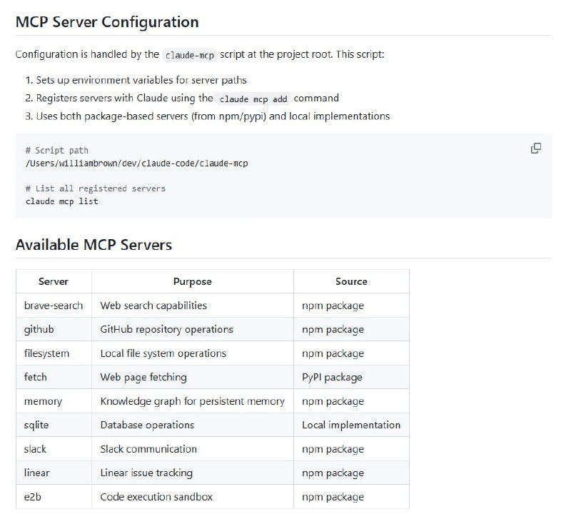The image size is (571, 519).
Task: Click "Knowledge graph for persistent memory" cell
Action: point(192,401)
